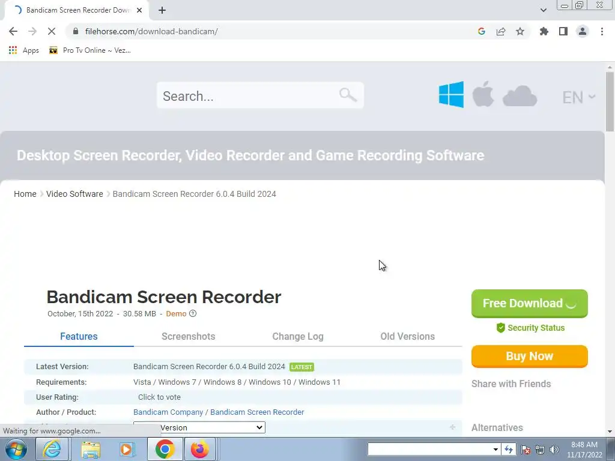Open the network tray icon
The height and width of the screenshot is (461, 615).
(x=540, y=450)
